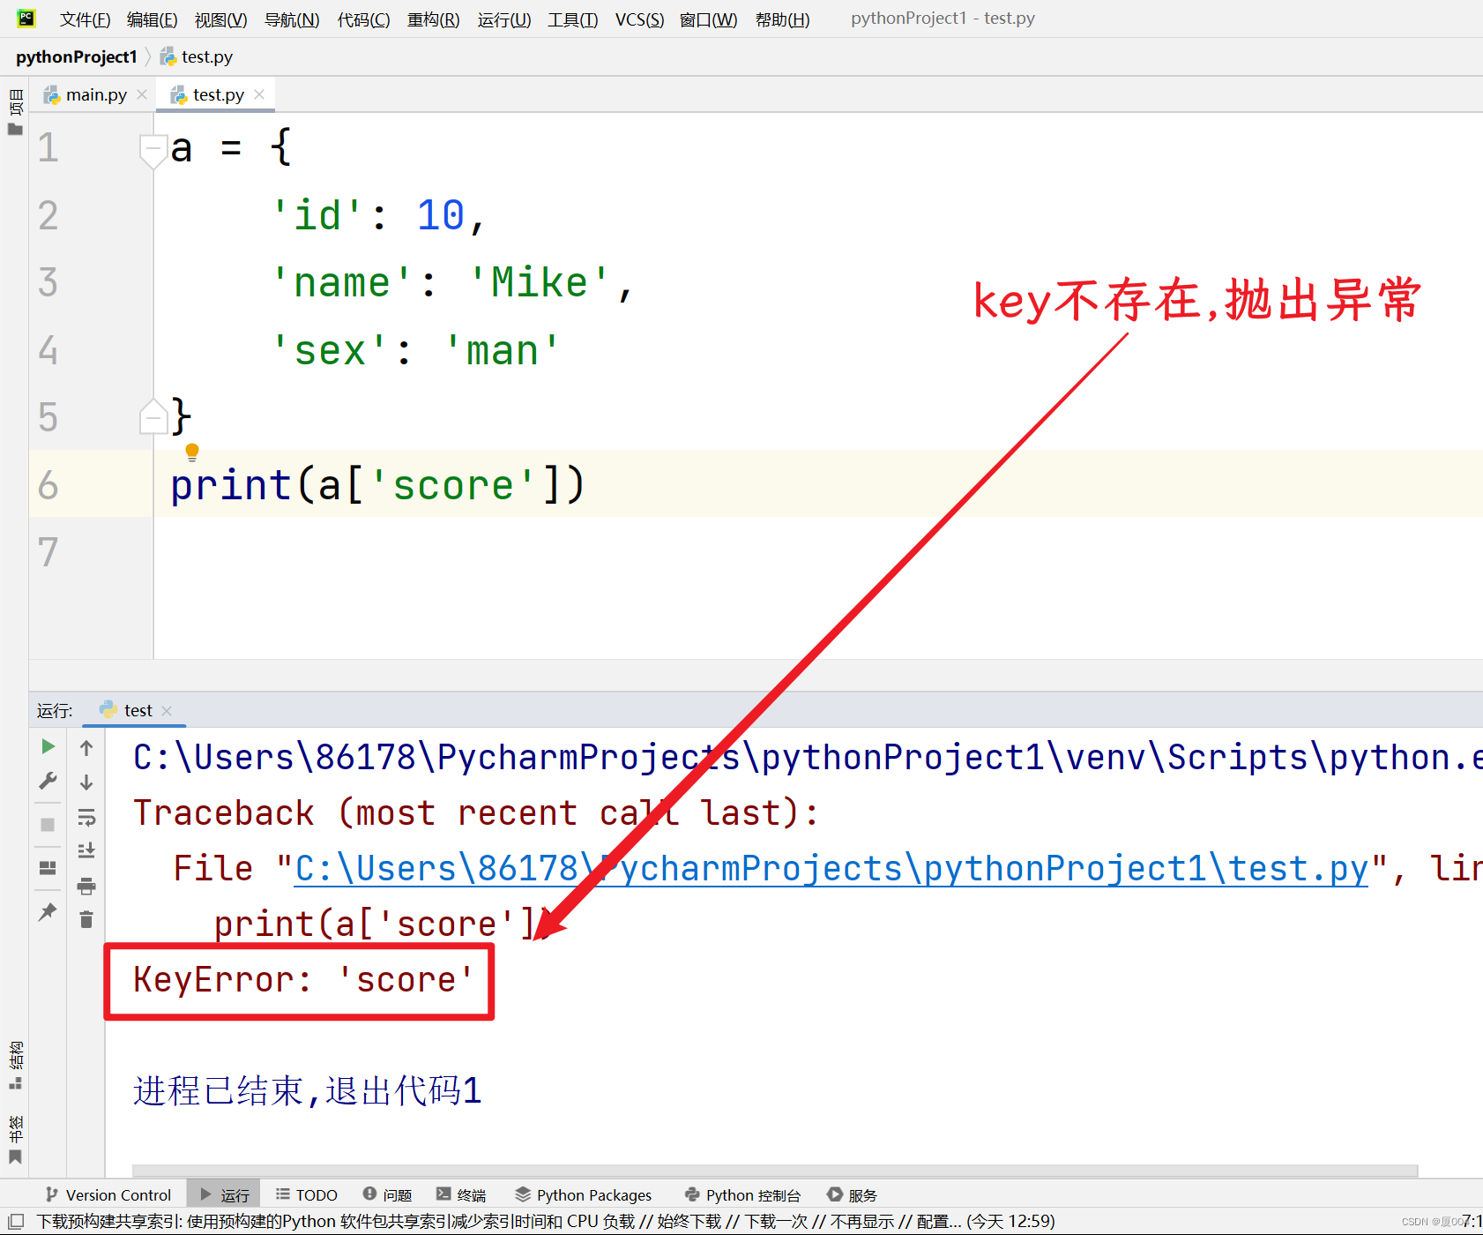The image size is (1483, 1235).
Task: Open the 工具(T) menu
Action: coord(573,19)
